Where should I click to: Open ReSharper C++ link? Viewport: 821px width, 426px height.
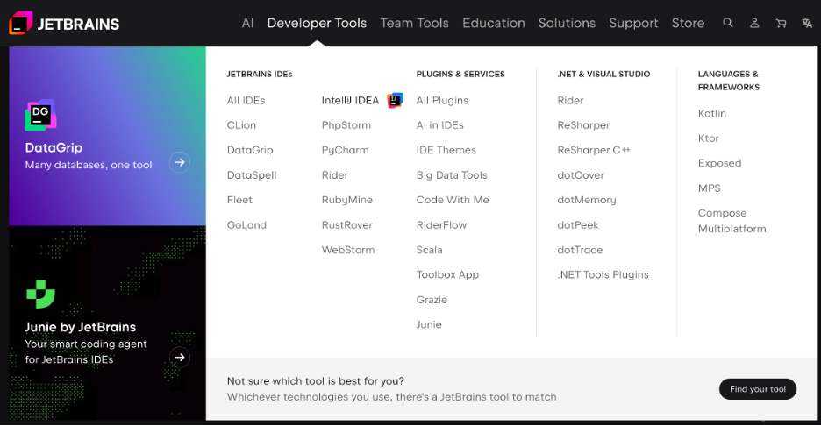[593, 150]
